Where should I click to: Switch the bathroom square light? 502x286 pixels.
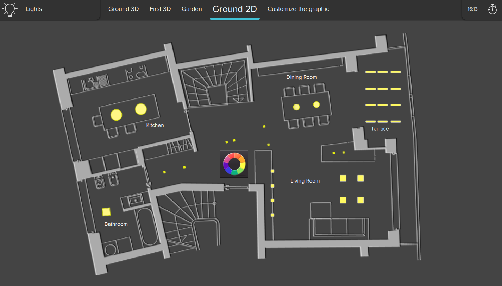[x=106, y=212]
